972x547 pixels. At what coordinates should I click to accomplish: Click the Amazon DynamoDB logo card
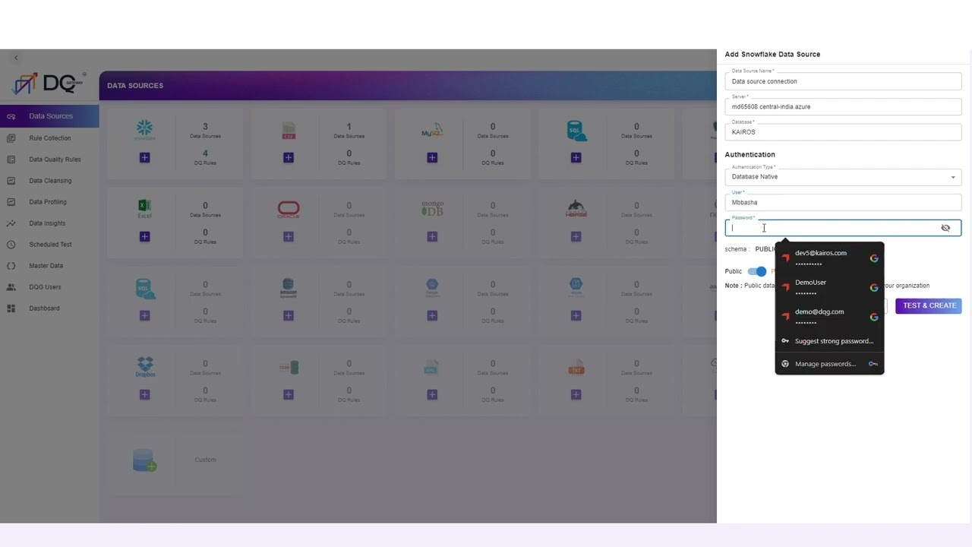(x=288, y=289)
